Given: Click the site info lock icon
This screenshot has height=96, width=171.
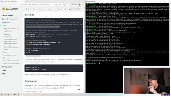Looking at the screenshot, I should click(x=19, y=5).
